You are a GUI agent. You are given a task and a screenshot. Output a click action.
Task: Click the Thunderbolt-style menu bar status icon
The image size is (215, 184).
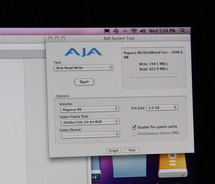tap(125, 31)
